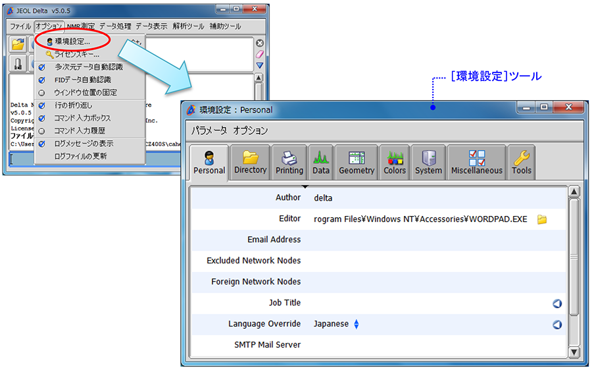Screen dimensions: 592x370
Task: Enable ウインドウ位置の固定 option
Action: click(x=86, y=92)
